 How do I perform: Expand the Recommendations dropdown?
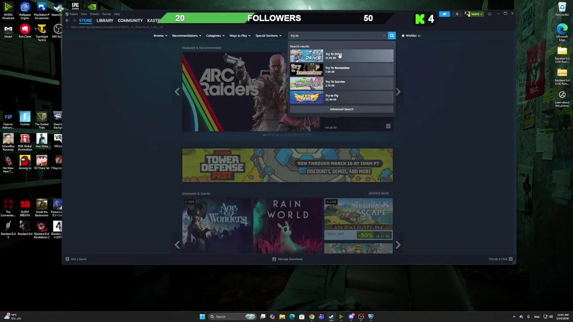[187, 35]
